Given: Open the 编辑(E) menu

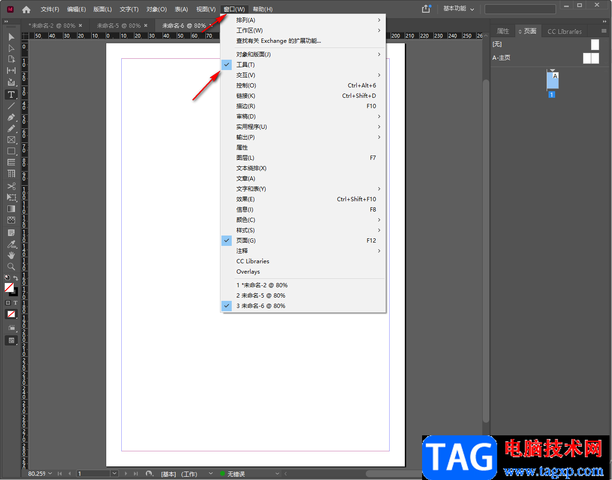Looking at the screenshot, I should (76, 9).
